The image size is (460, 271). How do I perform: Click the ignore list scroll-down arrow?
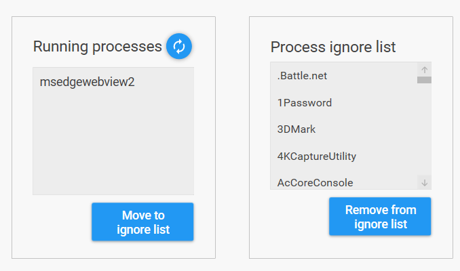point(425,182)
